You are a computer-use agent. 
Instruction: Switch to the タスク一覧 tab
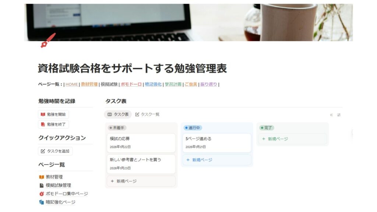click(147, 114)
